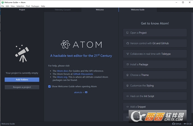
Task: Click the Atom logo in the Welcome pane
Action: (x=81, y=45)
